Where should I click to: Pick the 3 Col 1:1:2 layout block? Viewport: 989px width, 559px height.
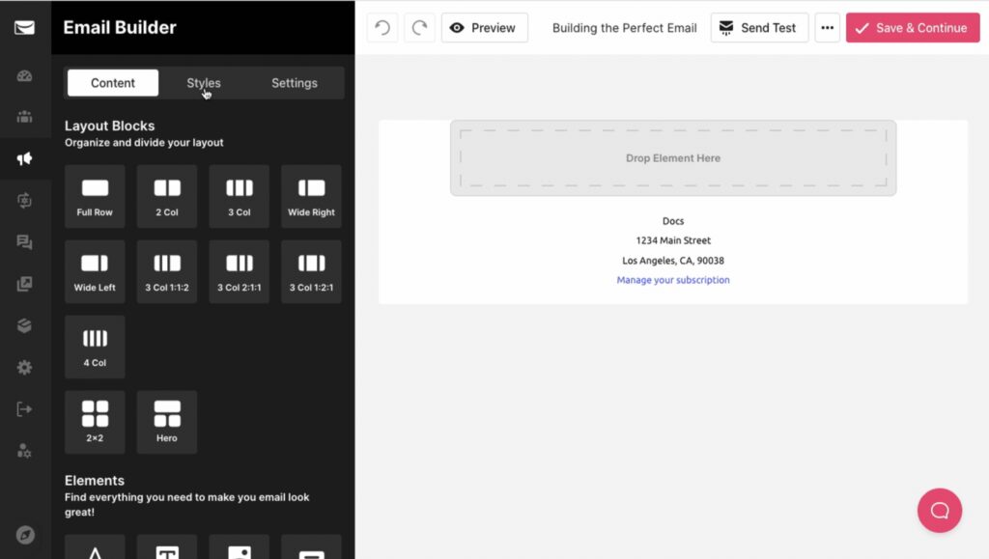click(167, 271)
